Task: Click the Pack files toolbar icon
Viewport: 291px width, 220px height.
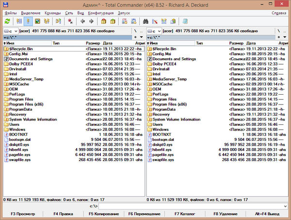Action: pyautogui.click(x=104, y=21)
